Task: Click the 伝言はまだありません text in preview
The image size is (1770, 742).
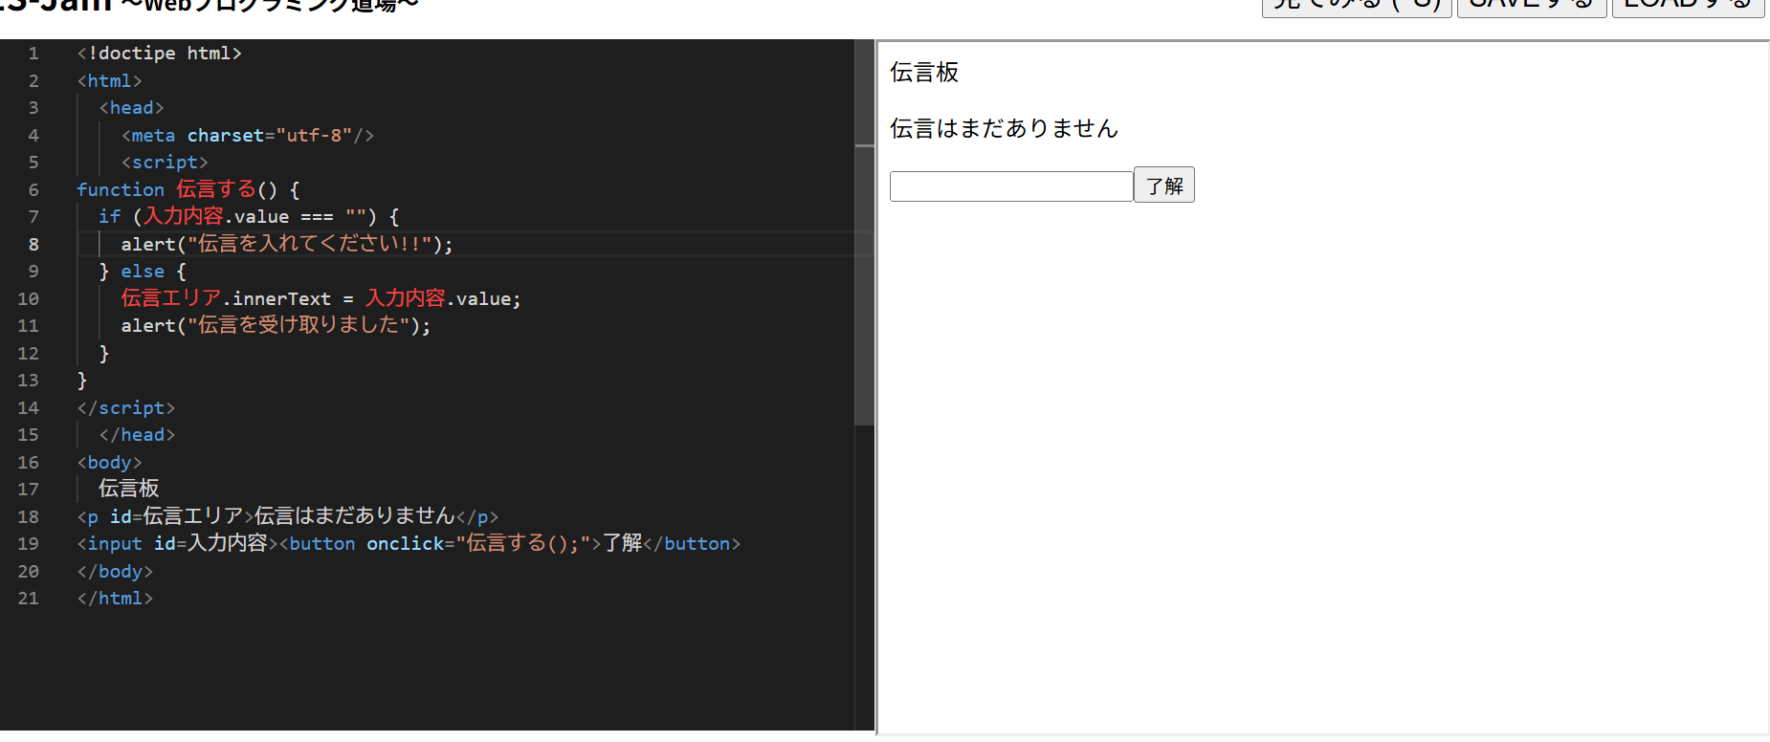Action: (1004, 129)
